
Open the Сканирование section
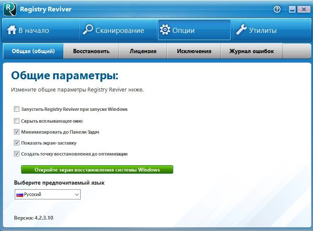[117, 30]
